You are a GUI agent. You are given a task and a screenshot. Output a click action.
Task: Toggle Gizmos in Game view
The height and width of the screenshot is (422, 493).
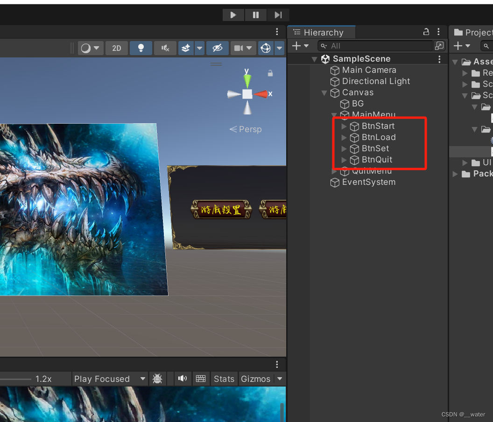coord(256,379)
